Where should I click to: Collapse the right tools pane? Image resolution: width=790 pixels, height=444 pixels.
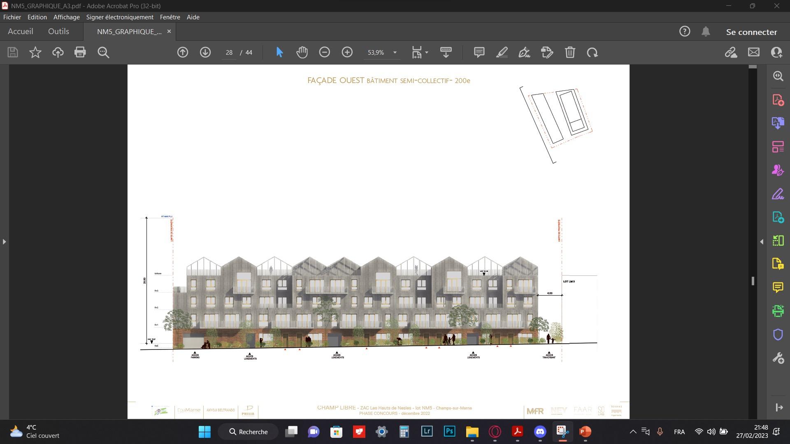coord(762,242)
